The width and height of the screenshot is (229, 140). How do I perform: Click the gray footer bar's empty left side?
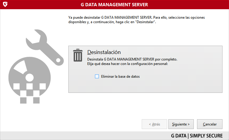pos(59,136)
